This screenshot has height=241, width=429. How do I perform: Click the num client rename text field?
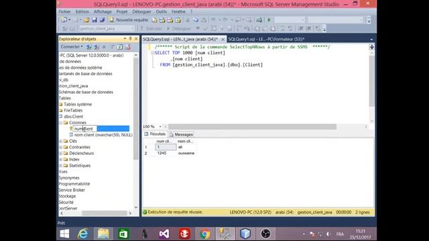[x=85, y=129]
